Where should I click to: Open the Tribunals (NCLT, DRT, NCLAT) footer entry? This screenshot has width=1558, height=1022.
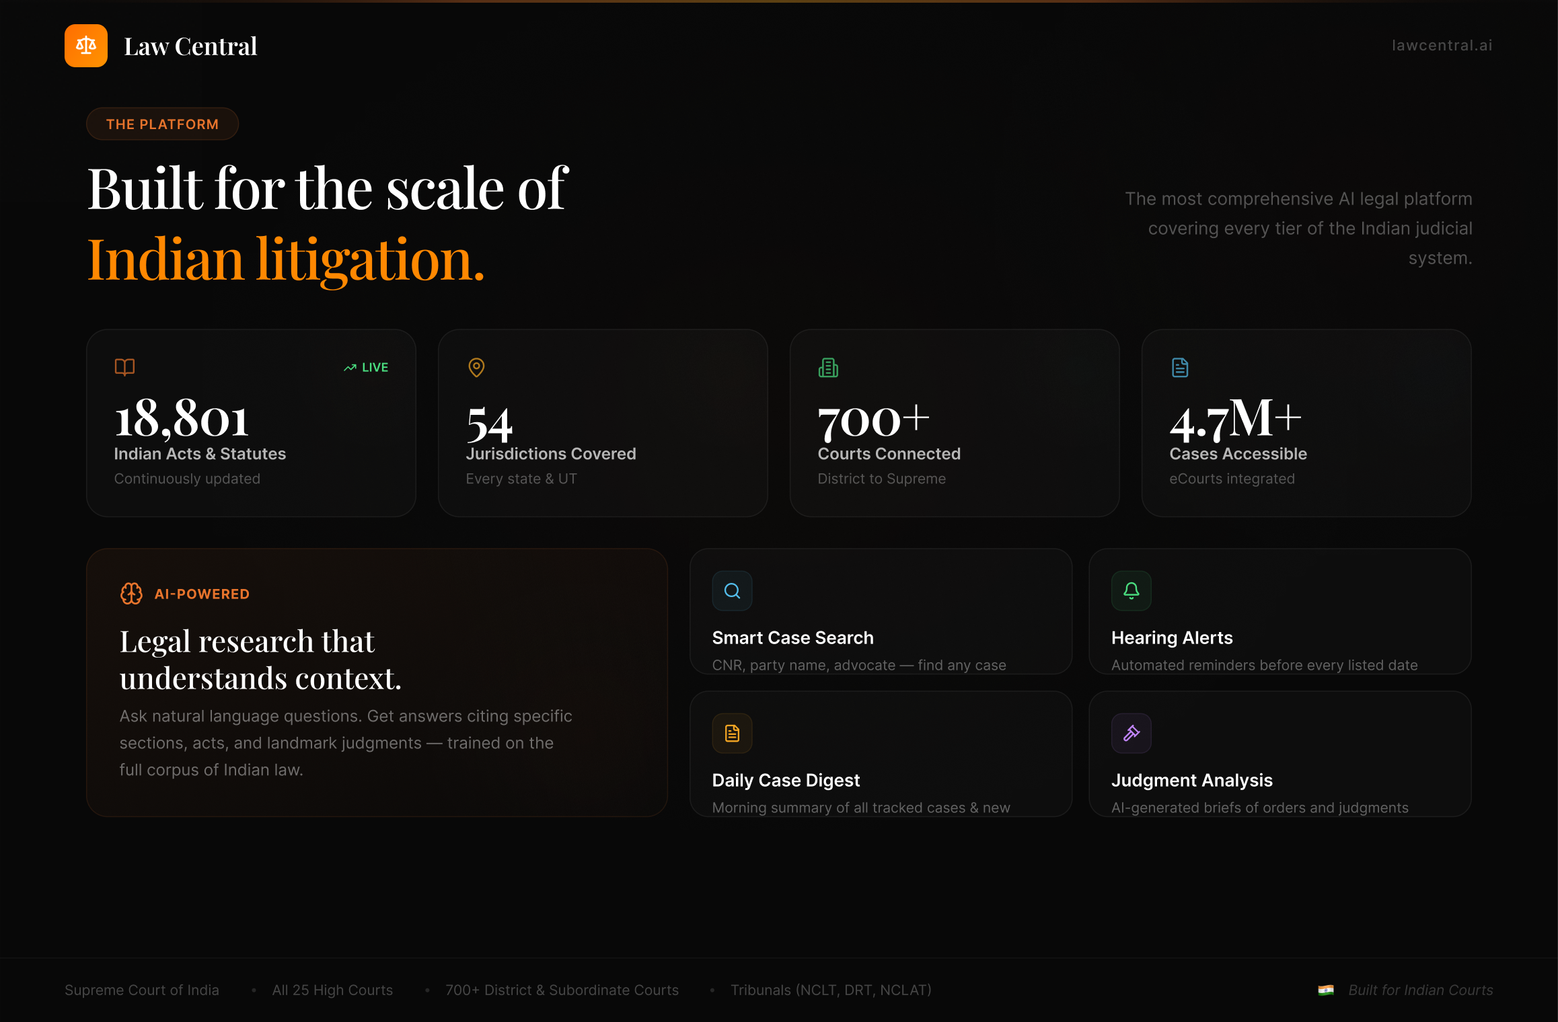[831, 990]
